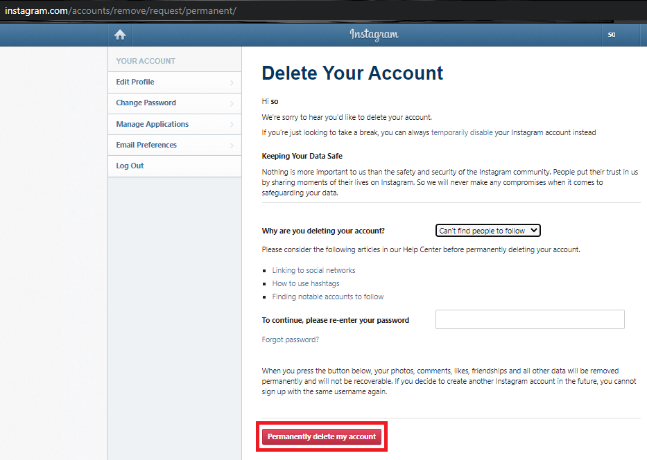Click the arrow icon beside Edit Profile

(232, 82)
